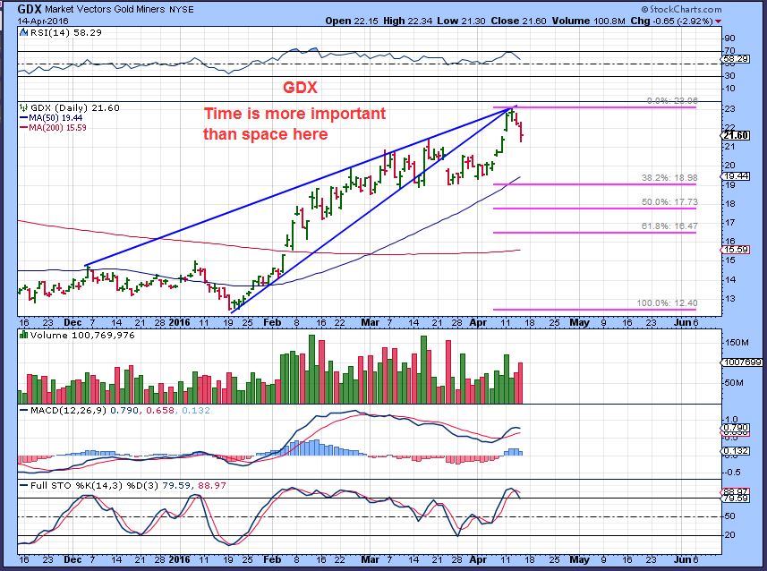Screen dimensions: 767x571
Task: Click the GDX (Daily) candlestick legend icon
Action: tap(23, 107)
